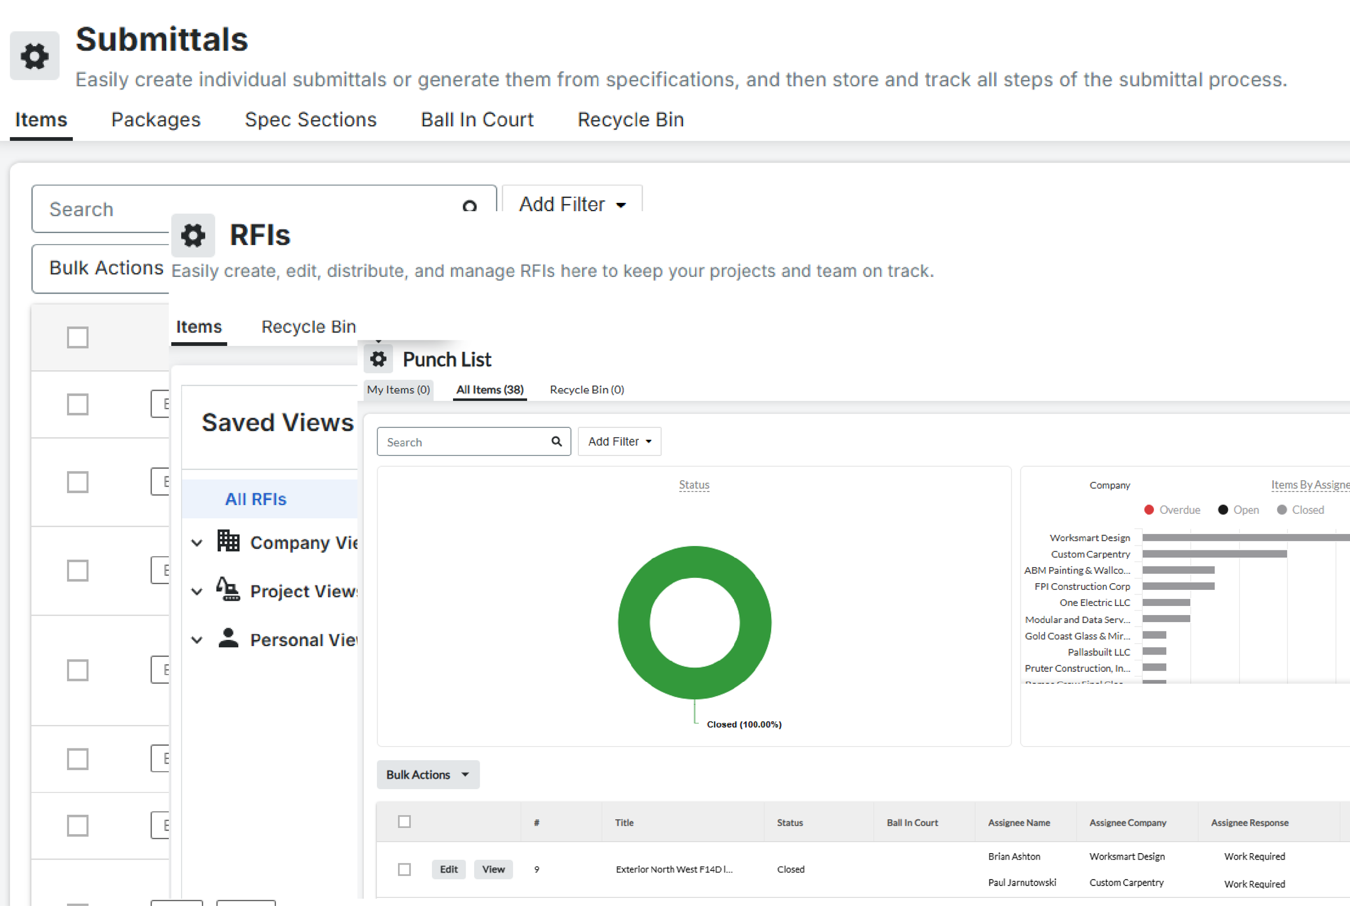Sort by the Title column header
This screenshot has width=1350, height=906.
coord(624,823)
